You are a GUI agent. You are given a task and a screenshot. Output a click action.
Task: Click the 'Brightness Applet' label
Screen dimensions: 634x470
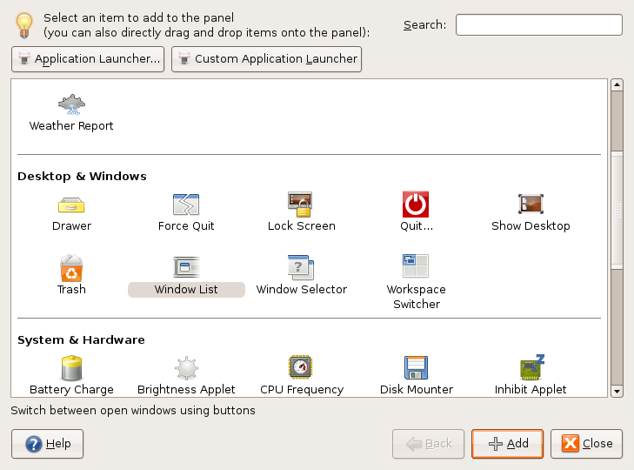coord(186,389)
